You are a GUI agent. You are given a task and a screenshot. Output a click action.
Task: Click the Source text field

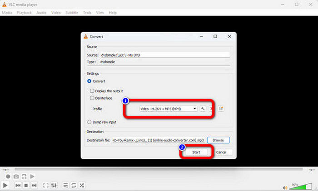[165, 55]
